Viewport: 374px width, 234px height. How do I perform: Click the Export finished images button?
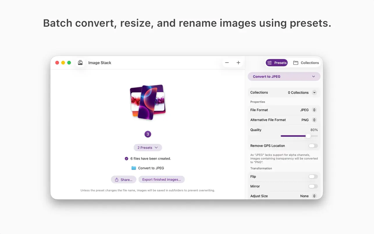[161, 179]
